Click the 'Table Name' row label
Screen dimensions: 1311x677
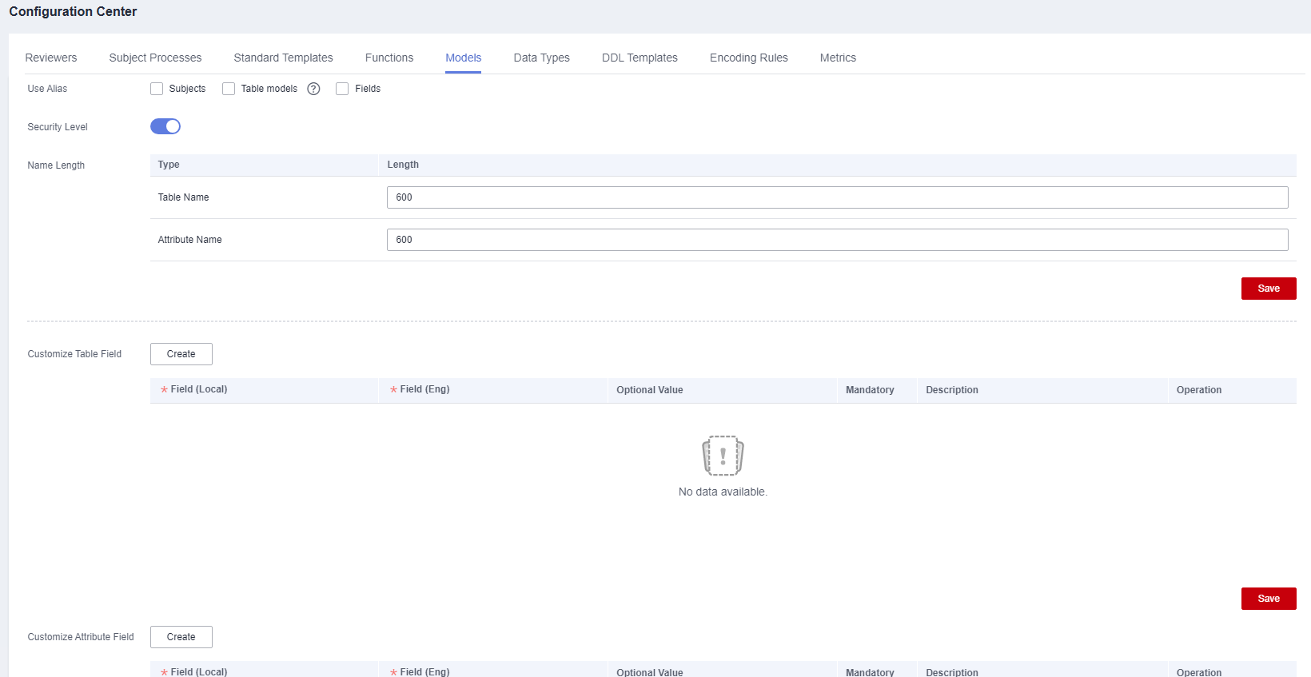pos(183,197)
